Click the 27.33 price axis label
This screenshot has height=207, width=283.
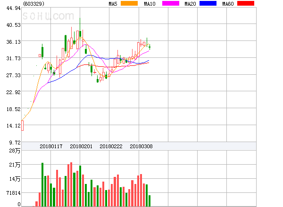13,75
